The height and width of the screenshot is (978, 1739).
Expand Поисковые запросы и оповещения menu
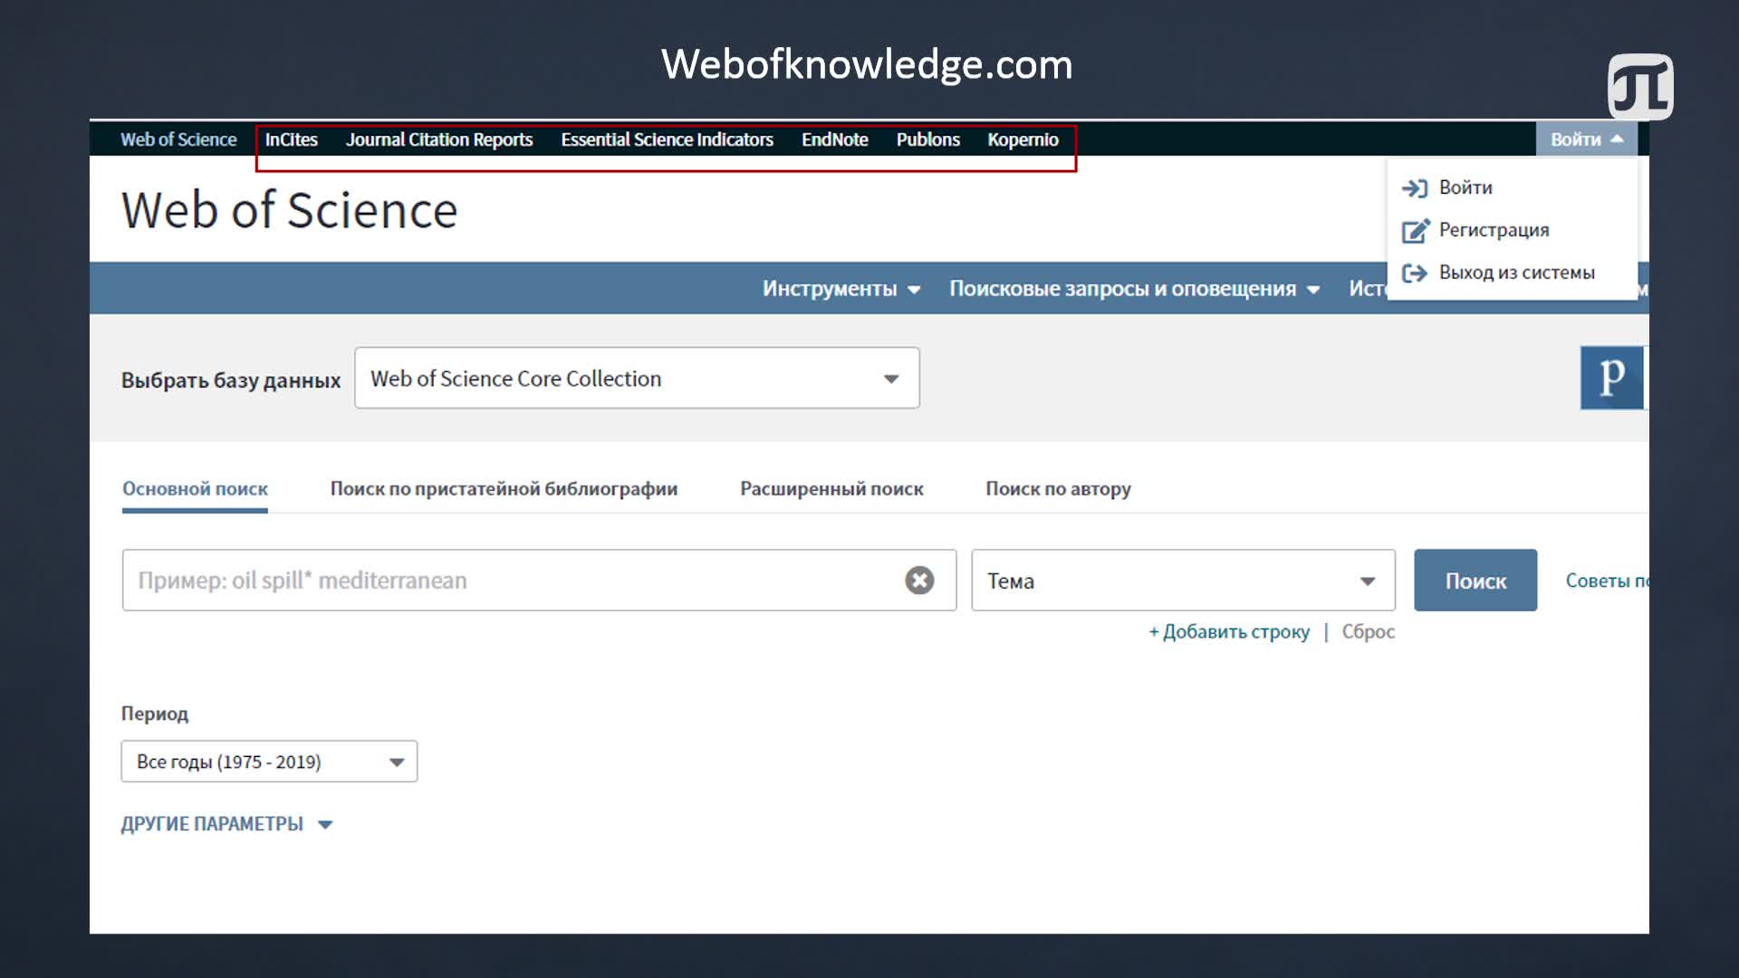point(1134,289)
